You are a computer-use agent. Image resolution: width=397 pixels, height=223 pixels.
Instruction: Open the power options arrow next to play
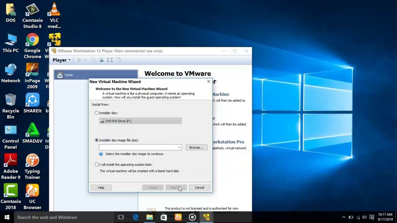85,60
